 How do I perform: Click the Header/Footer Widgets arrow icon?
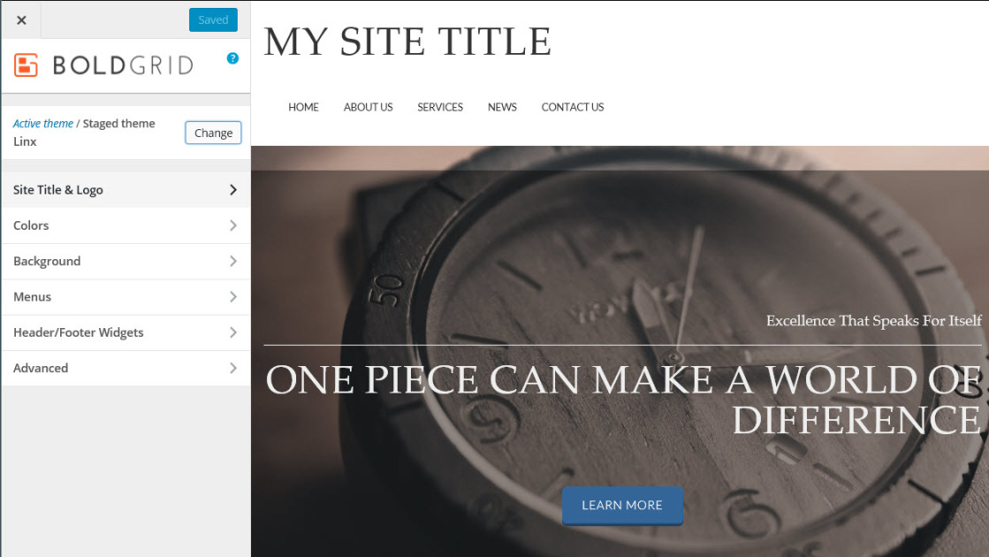(x=233, y=332)
